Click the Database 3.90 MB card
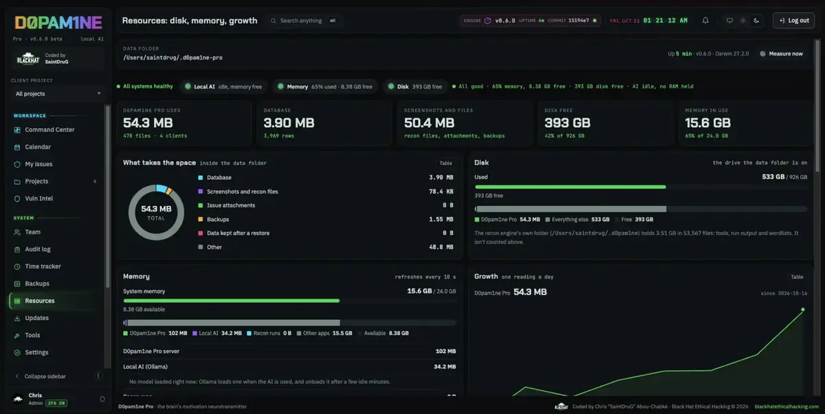The image size is (825, 414). click(323, 123)
